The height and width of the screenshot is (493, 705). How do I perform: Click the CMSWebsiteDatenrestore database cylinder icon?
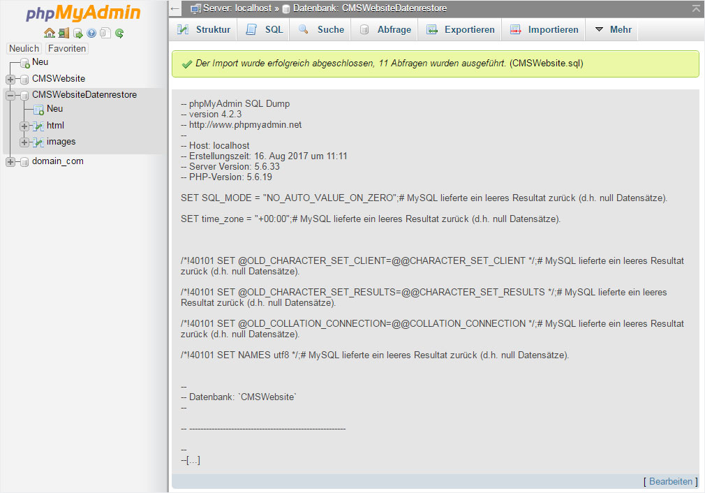pyautogui.click(x=24, y=96)
